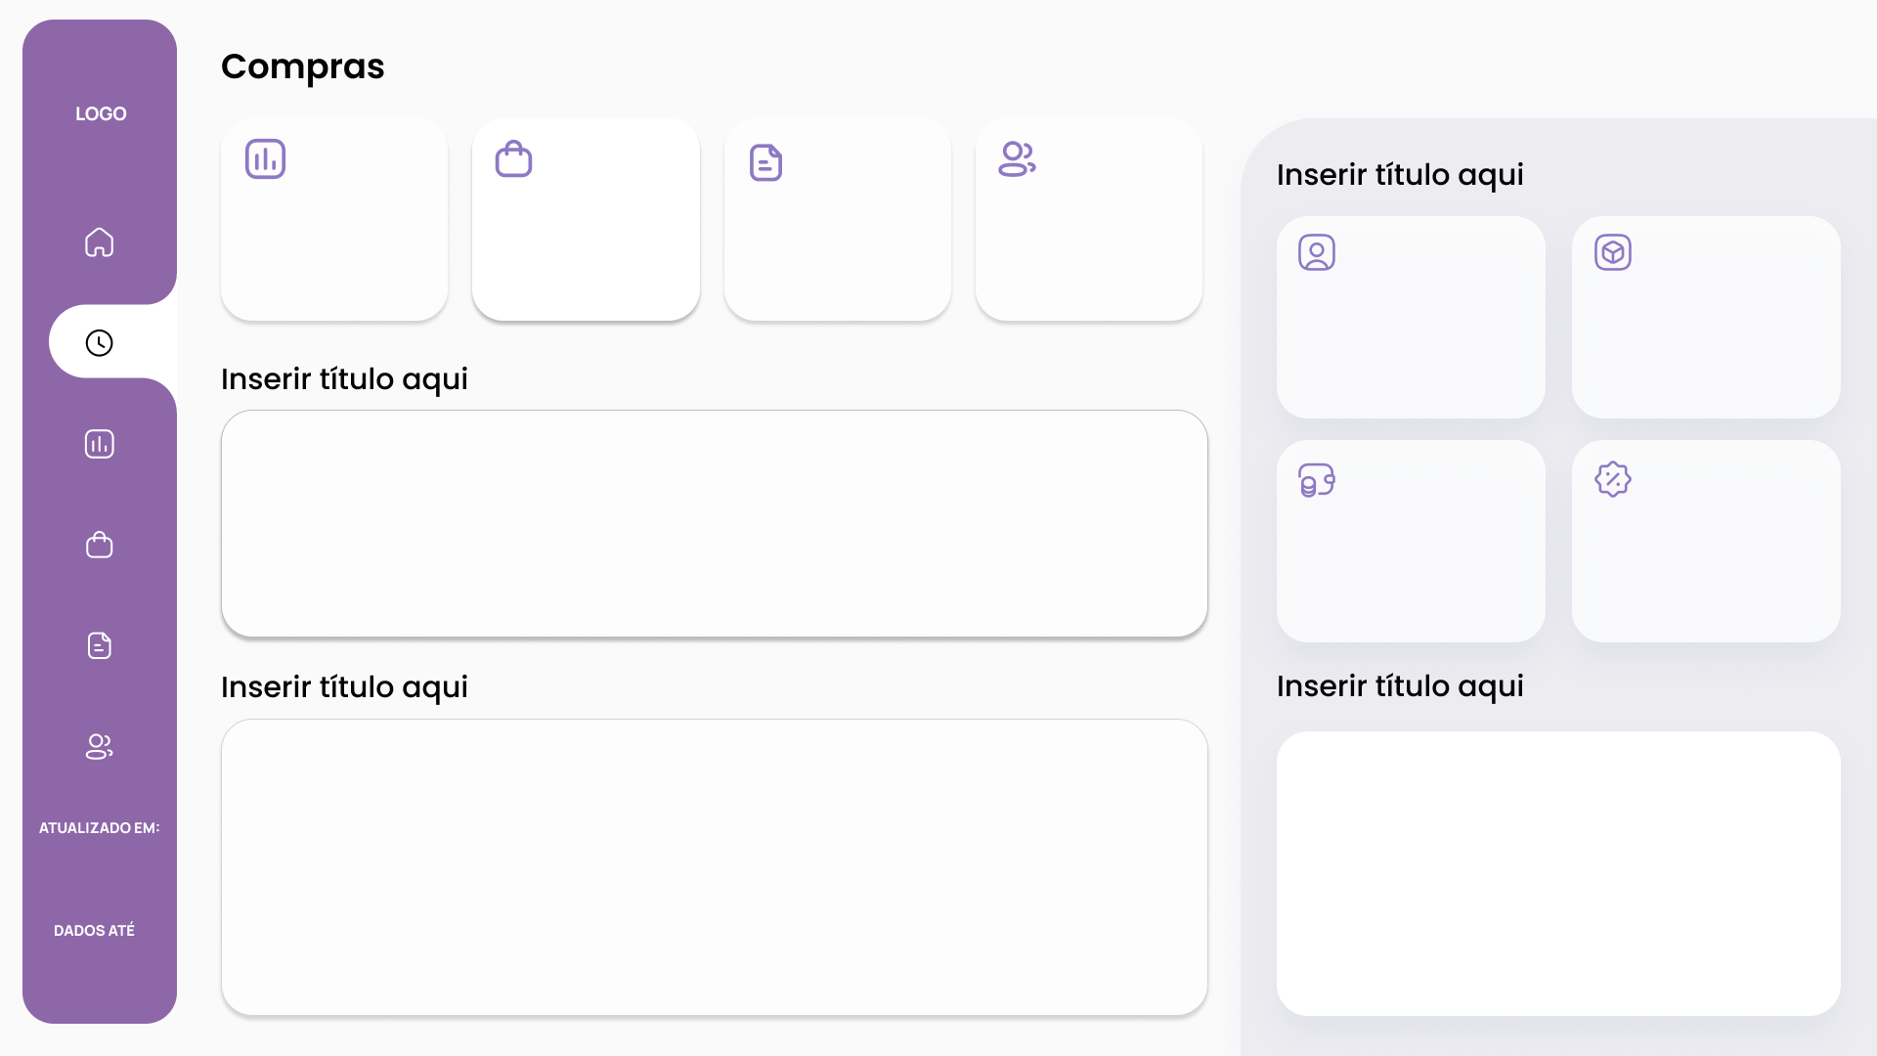Image resolution: width=1877 pixels, height=1056 pixels.
Task: Click the shopping bag icon in top card
Action: [513, 158]
